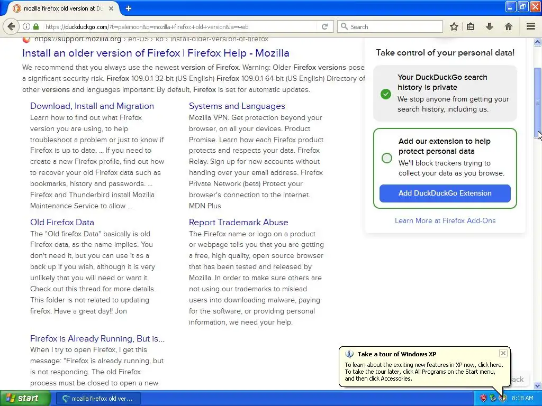Click Add DuckDuckGo Extension button
Screen dimensions: 542x406
(x=445, y=193)
